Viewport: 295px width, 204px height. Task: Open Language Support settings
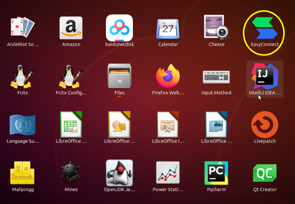point(23,125)
